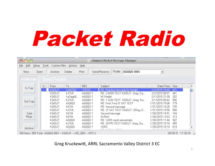
Task: Open the Help menu
Action: point(82,66)
